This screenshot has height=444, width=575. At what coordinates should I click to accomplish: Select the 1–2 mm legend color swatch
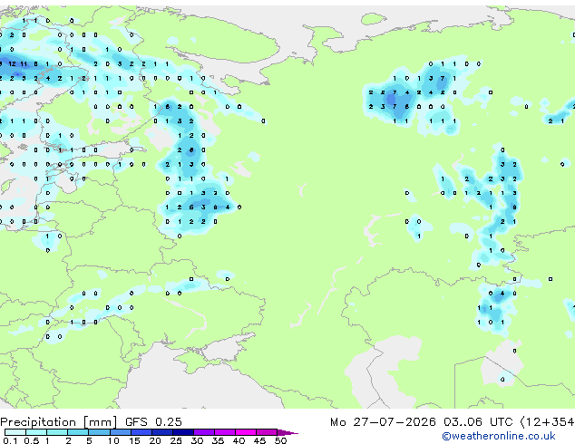(x=57, y=432)
